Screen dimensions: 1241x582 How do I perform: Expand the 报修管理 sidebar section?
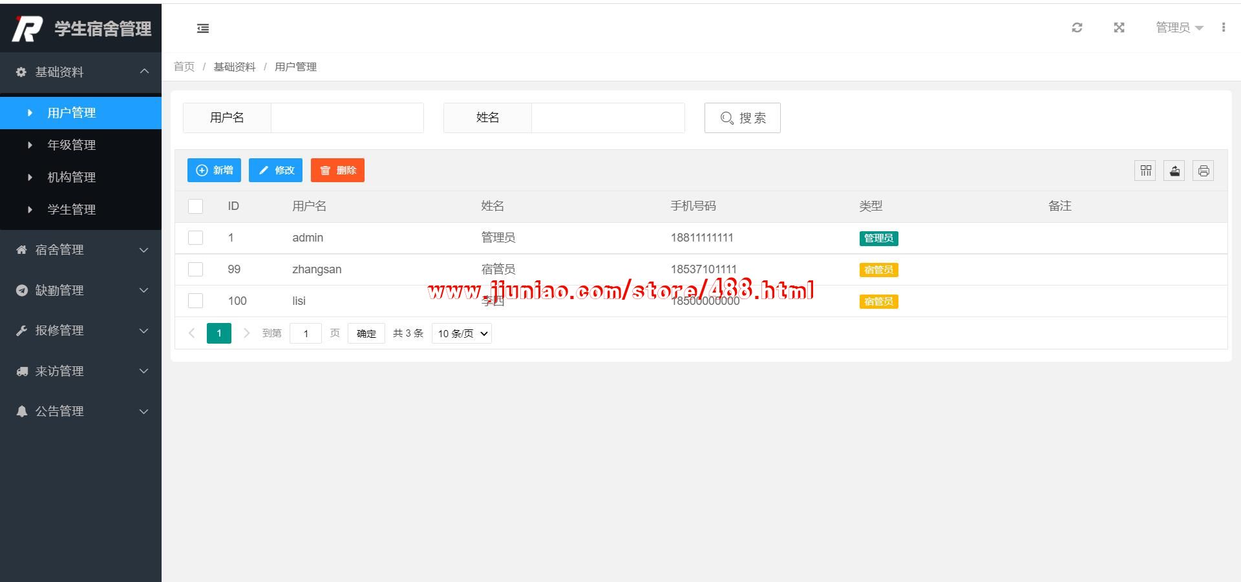point(81,331)
